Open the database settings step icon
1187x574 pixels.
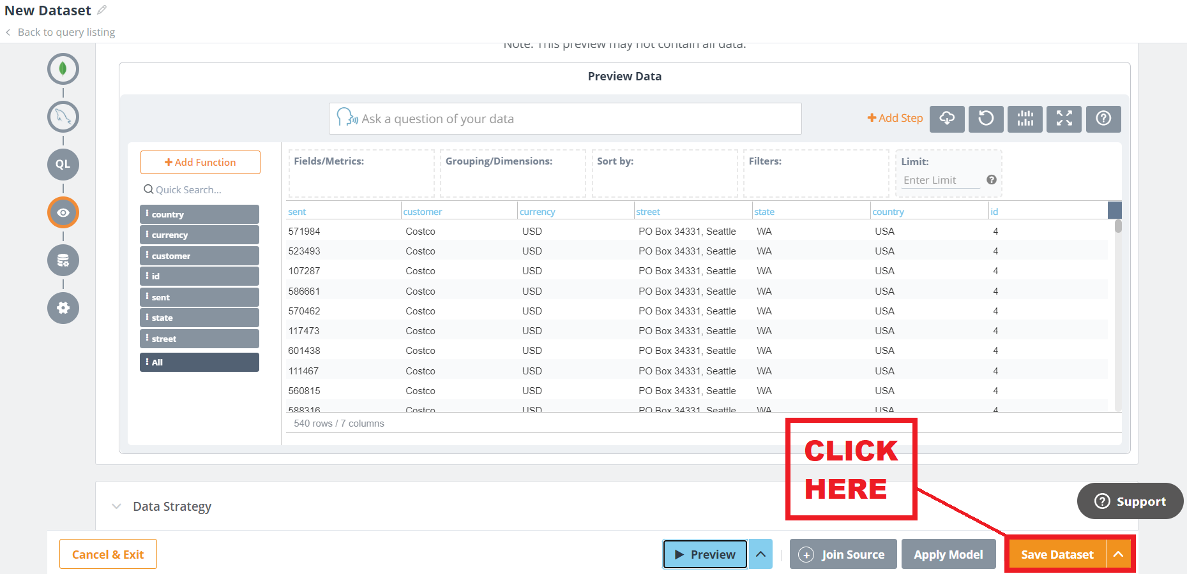[63, 260]
